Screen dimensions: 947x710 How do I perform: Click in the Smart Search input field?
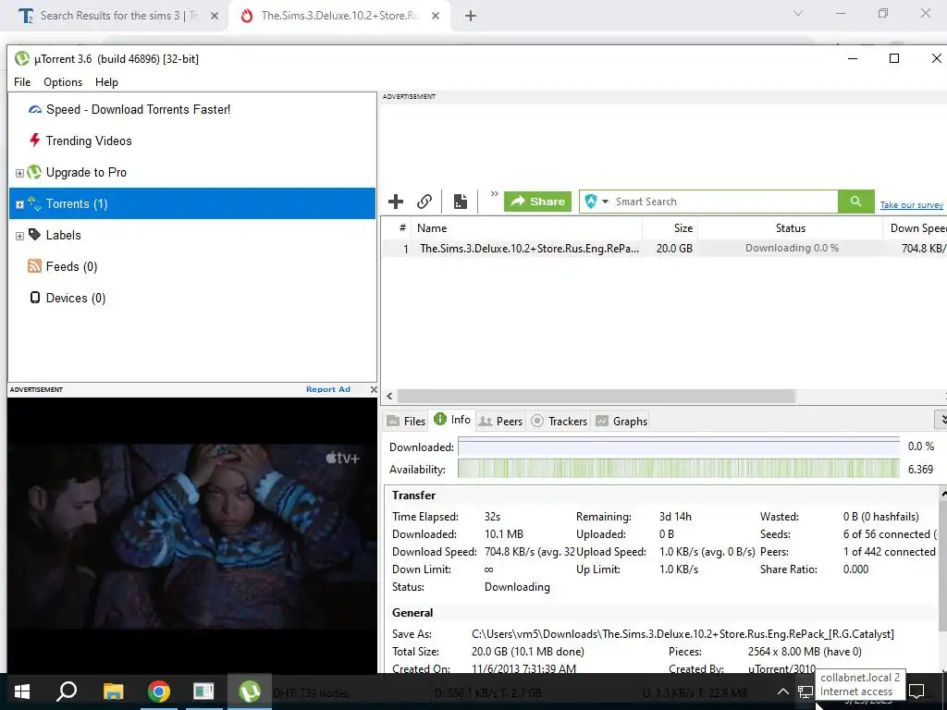[725, 202]
